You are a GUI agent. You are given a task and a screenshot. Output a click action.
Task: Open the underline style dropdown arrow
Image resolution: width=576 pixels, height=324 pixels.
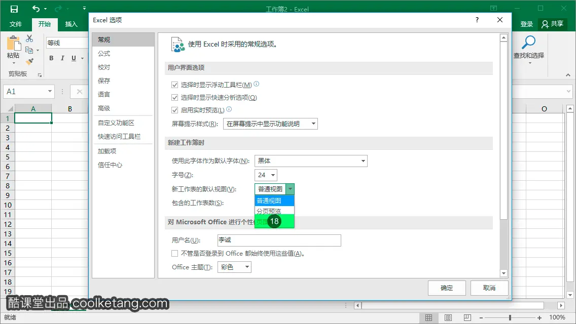click(x=82, y=58)
